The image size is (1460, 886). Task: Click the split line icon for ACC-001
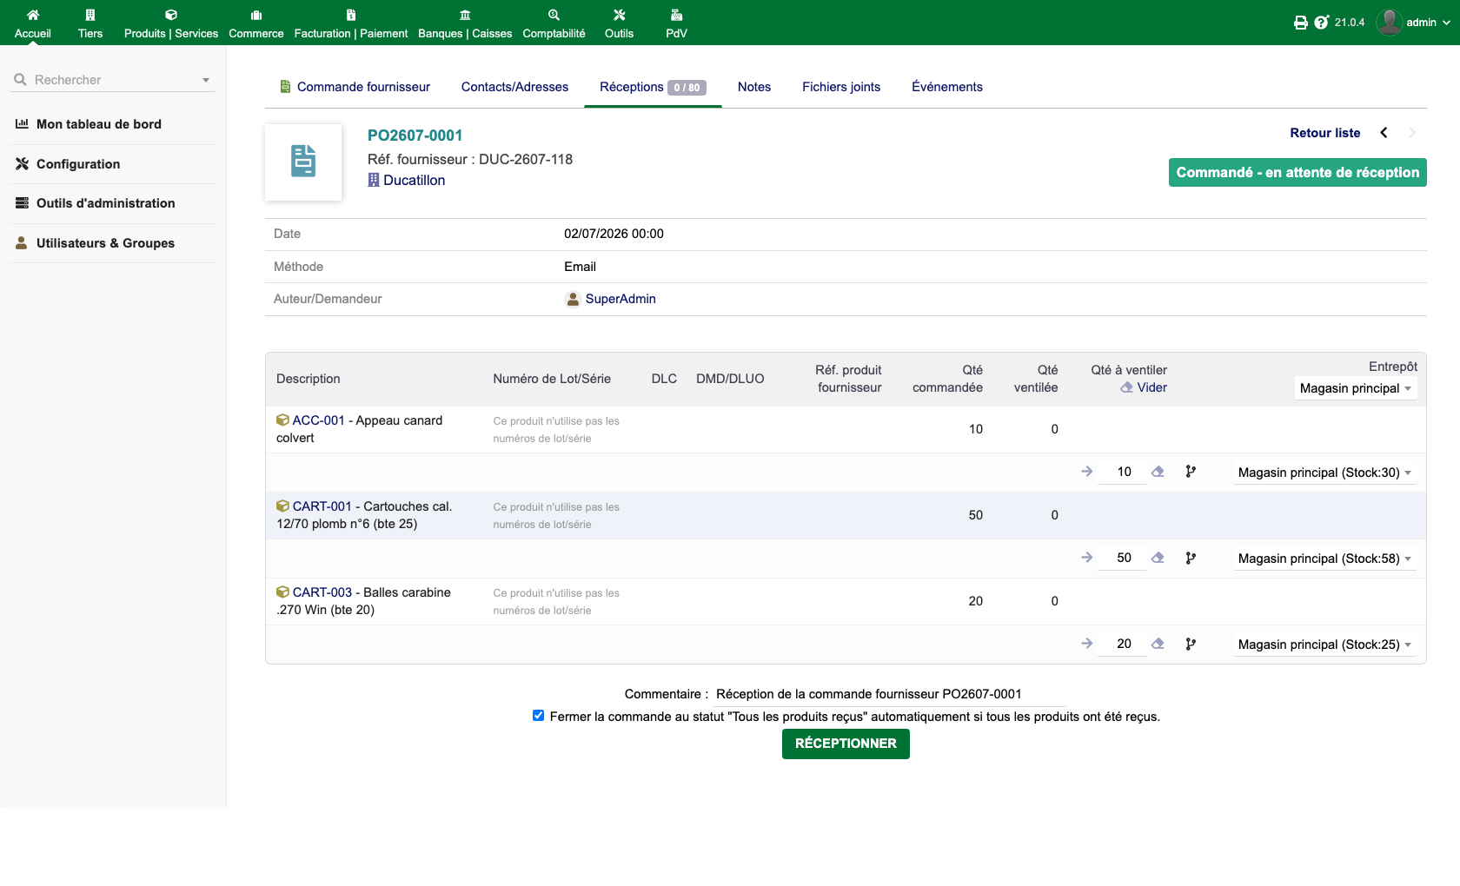point(1191,472)
